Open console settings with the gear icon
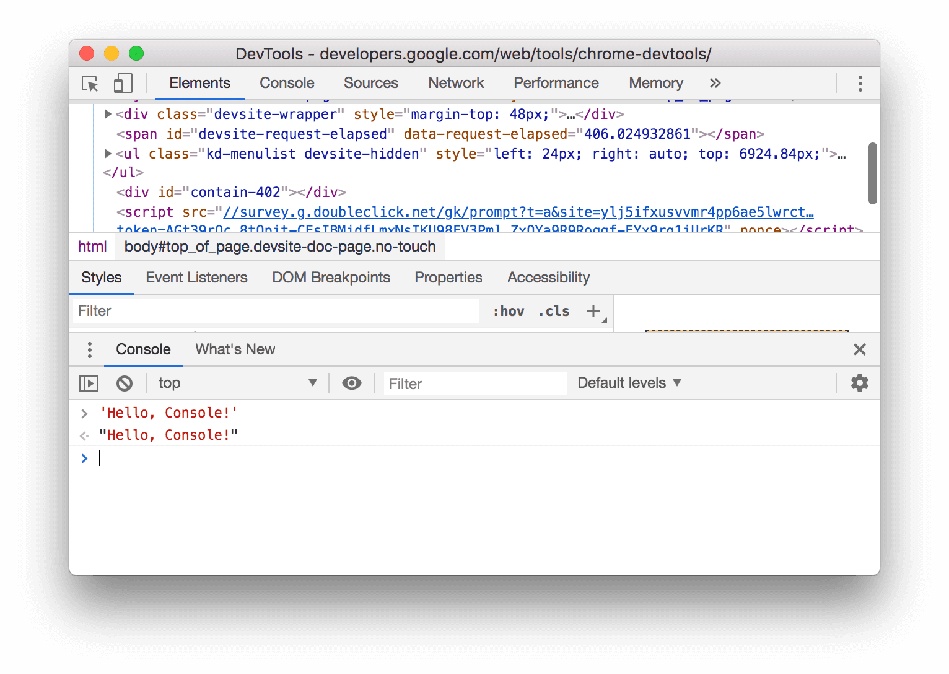The height and width of the screenshot is (674, 949). [859, 383]
